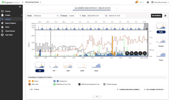Viewport: 178px width, 100px height.
Task: Toggle the 3 Week Average checkbox
Action: coord(104,84)
